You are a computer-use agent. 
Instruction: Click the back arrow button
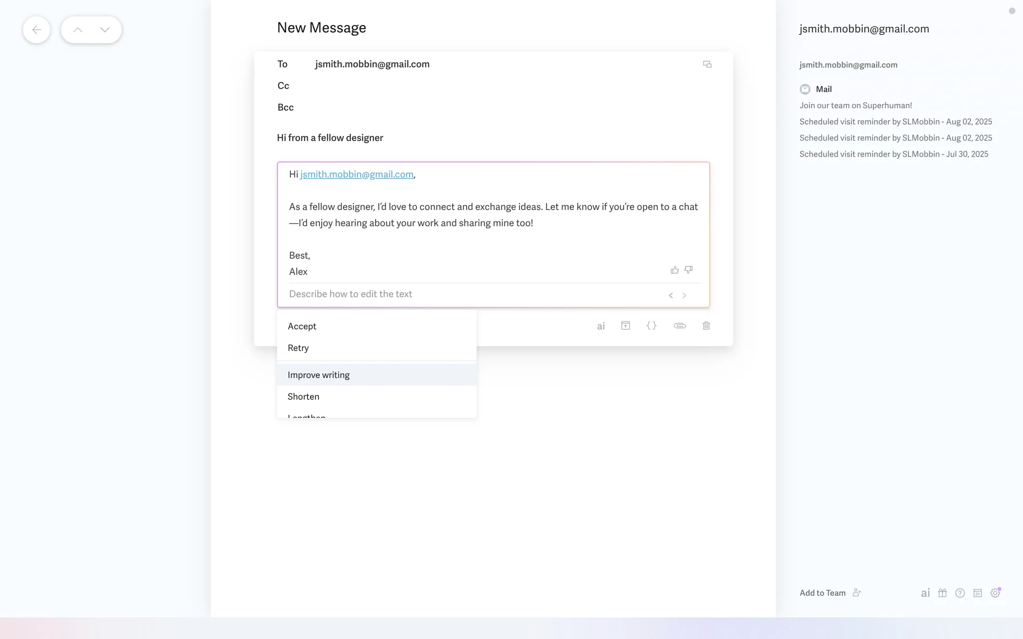(x=36, y=30)
